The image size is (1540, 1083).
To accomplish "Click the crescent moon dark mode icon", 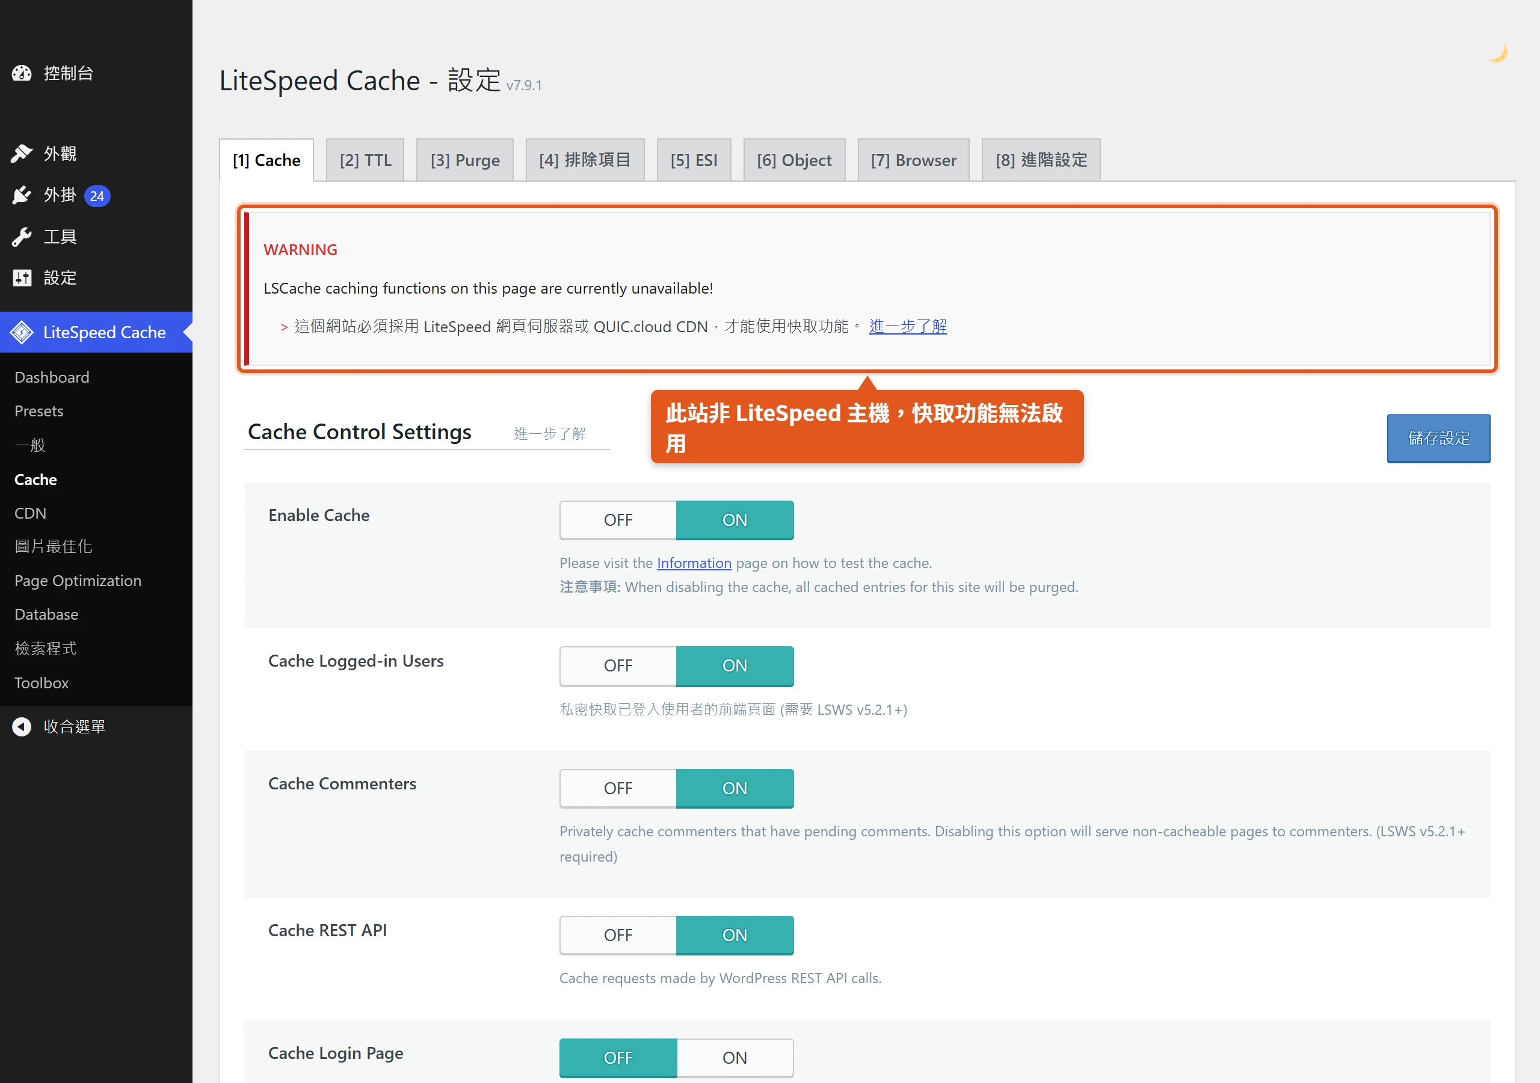I will coord(1498,53).
